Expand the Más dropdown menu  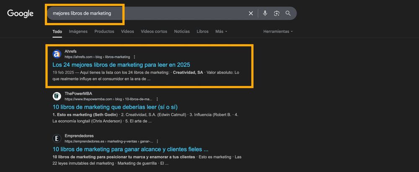[221, 31]
